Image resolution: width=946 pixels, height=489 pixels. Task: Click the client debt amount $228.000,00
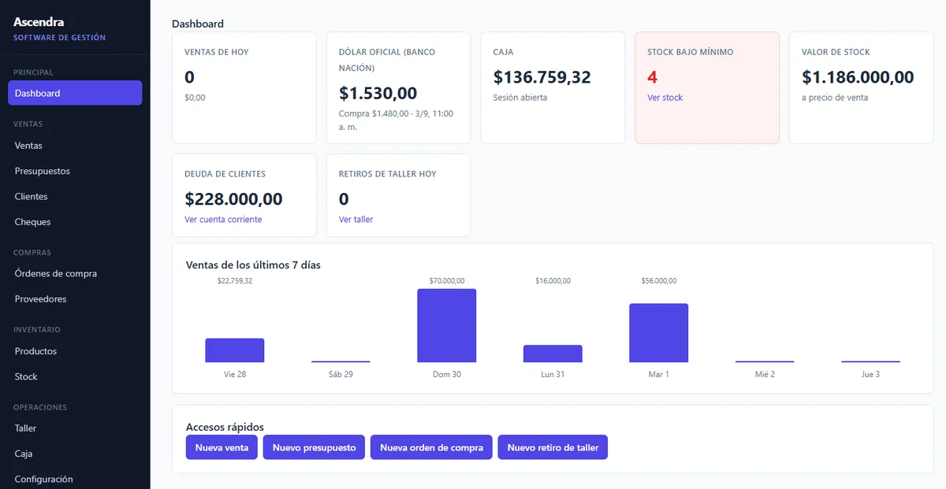coord(233,199)
